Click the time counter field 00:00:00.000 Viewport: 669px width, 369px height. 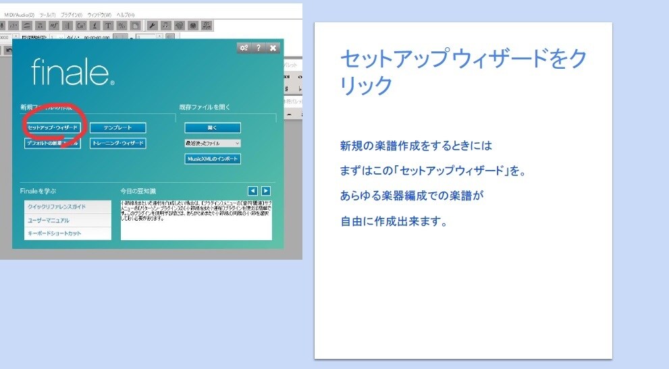coord(97,37)
